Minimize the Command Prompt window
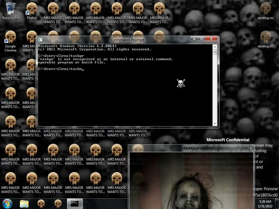 tap(194, 38)
